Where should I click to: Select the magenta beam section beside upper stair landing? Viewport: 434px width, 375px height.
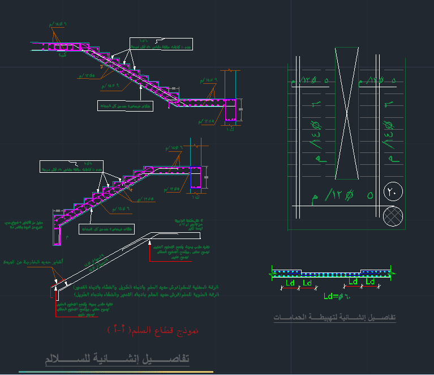coord(230,110)
